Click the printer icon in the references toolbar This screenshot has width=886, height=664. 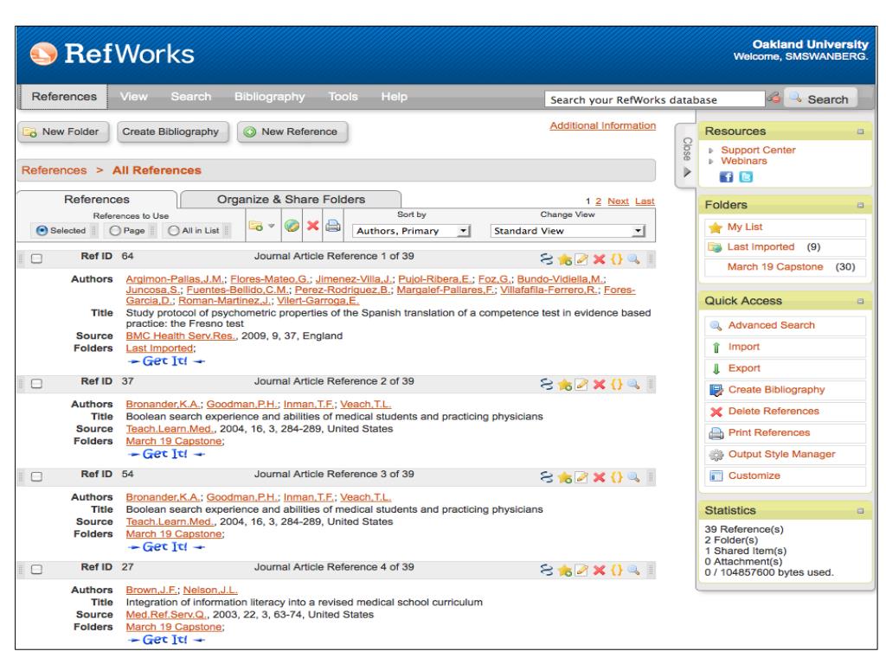(333, 226)
